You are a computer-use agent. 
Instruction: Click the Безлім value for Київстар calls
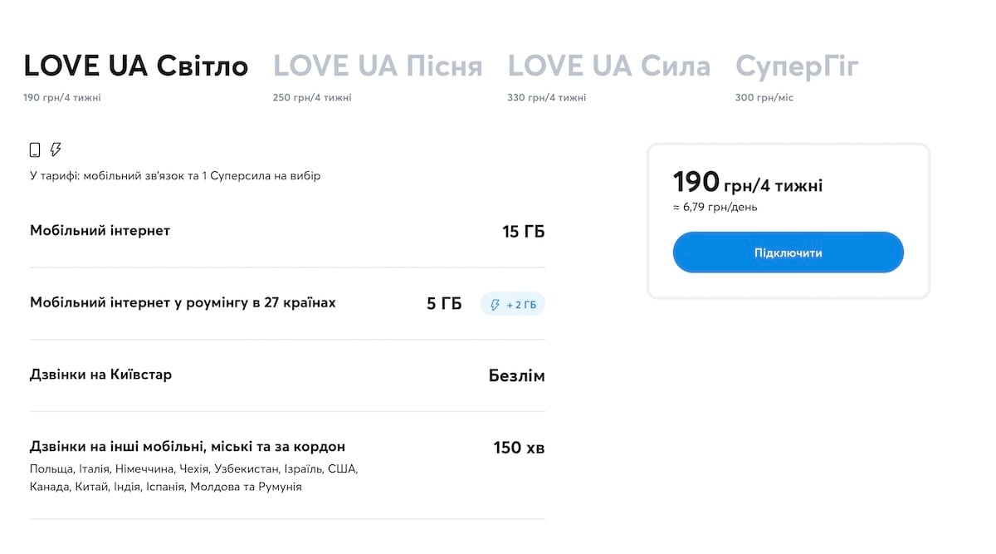[517, 376]
